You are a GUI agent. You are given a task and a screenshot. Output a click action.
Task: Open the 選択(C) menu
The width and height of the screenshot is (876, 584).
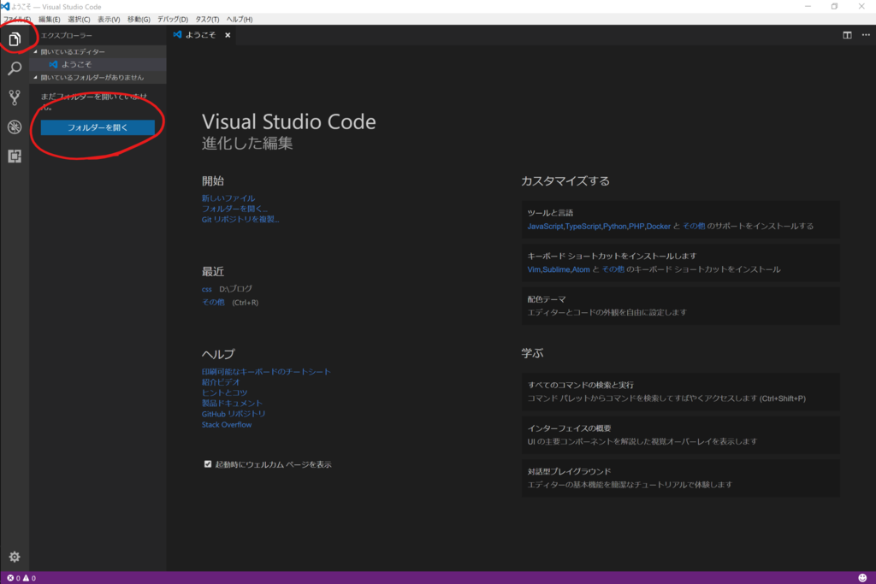(x=79, y=19)
